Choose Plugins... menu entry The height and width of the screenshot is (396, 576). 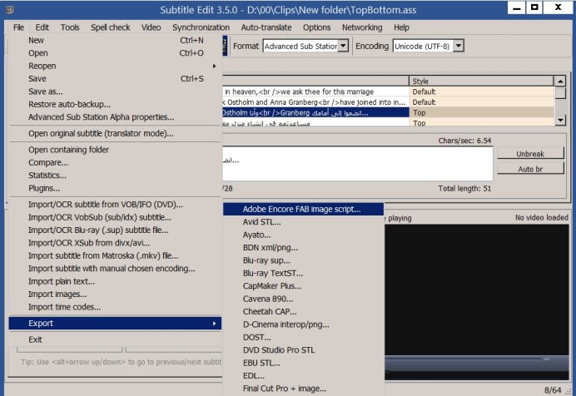[x=116, y=188]
